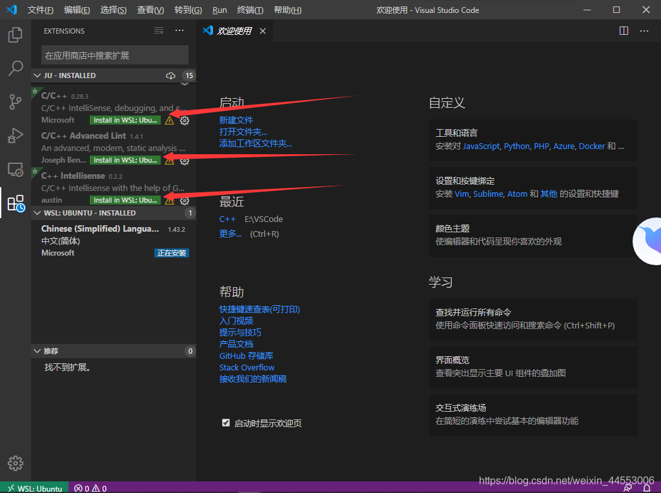Image resolution: width=661 pixels, height=493 pixels.
Task: Open Extensions panel more actions menu
Action: 179,31
